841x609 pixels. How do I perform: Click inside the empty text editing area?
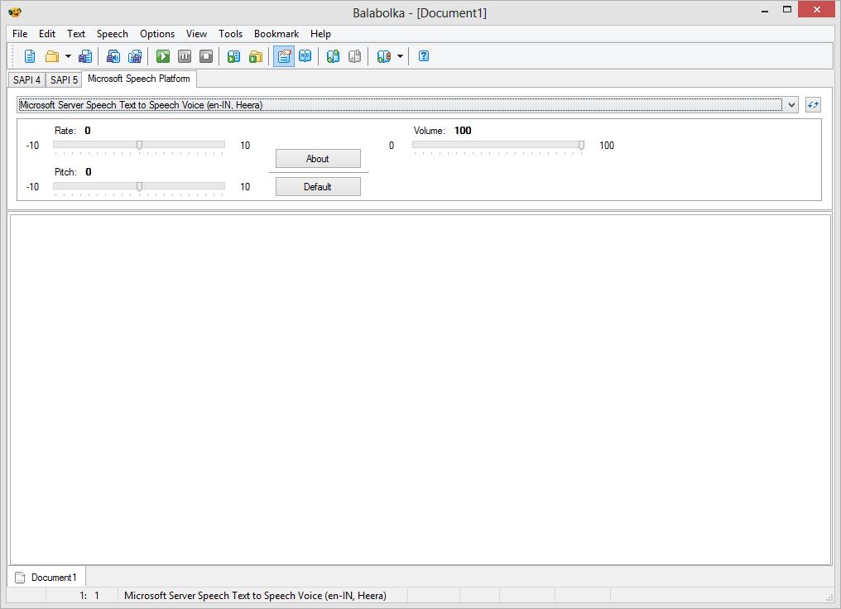coord(420,389)
